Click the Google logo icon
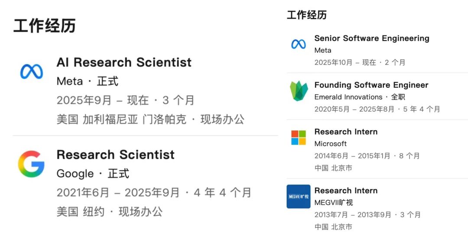This screenshot has height=240, width=468. pos(31,164)
